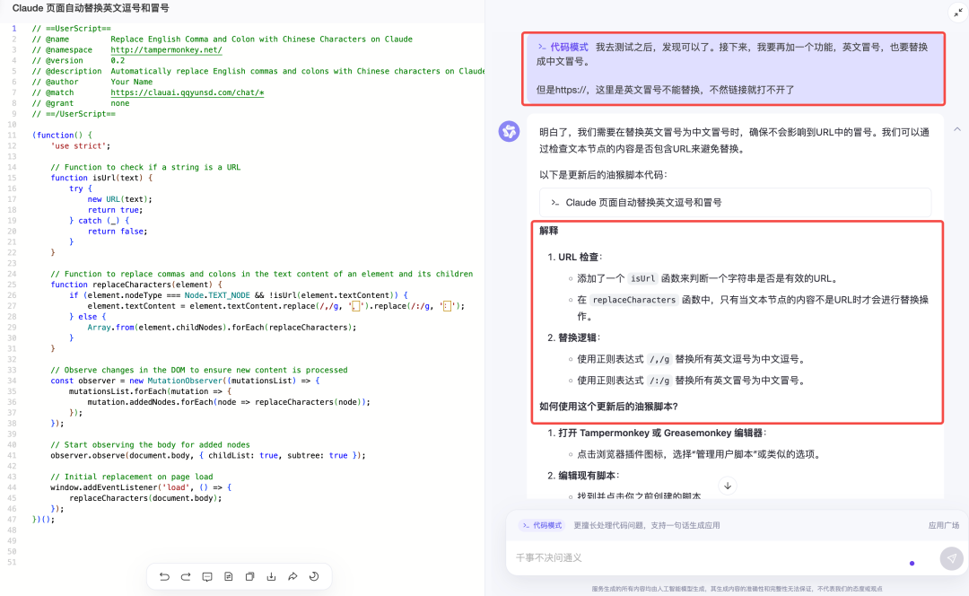Click the 2. 编辑现有脚本 step heading
The width and height of the screenshot is (969, 596).
(x=583, y=476)
